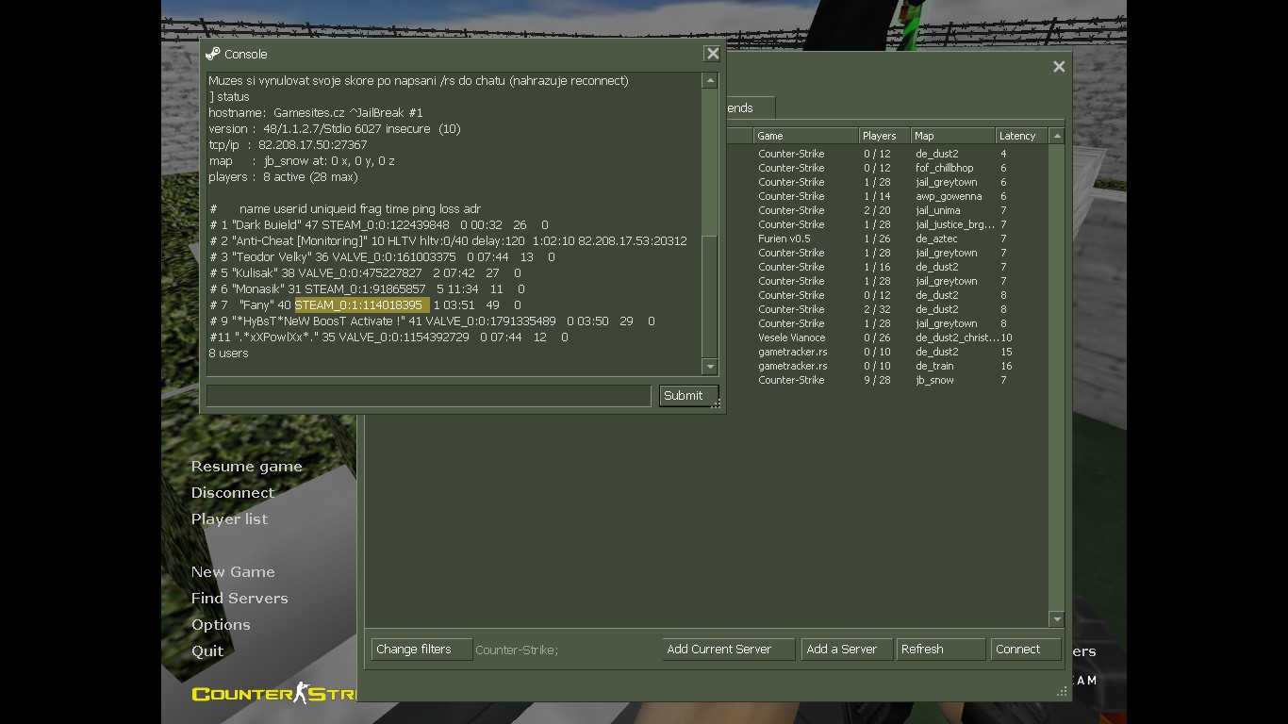The width and height of the screenshot is (1288, 724).
Task: Click the Steam icon in Console title
Action: click(x=213, y=54)
